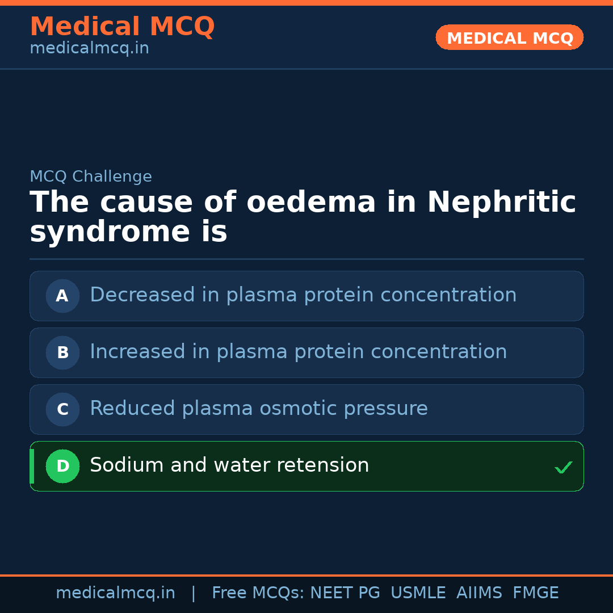Visit medicalmcq.in link under header title
The height and width of the screenshot is (613, 613).
point(89,49)
